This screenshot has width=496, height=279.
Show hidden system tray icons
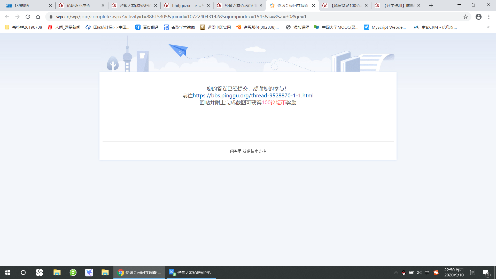tap(396, 273)
